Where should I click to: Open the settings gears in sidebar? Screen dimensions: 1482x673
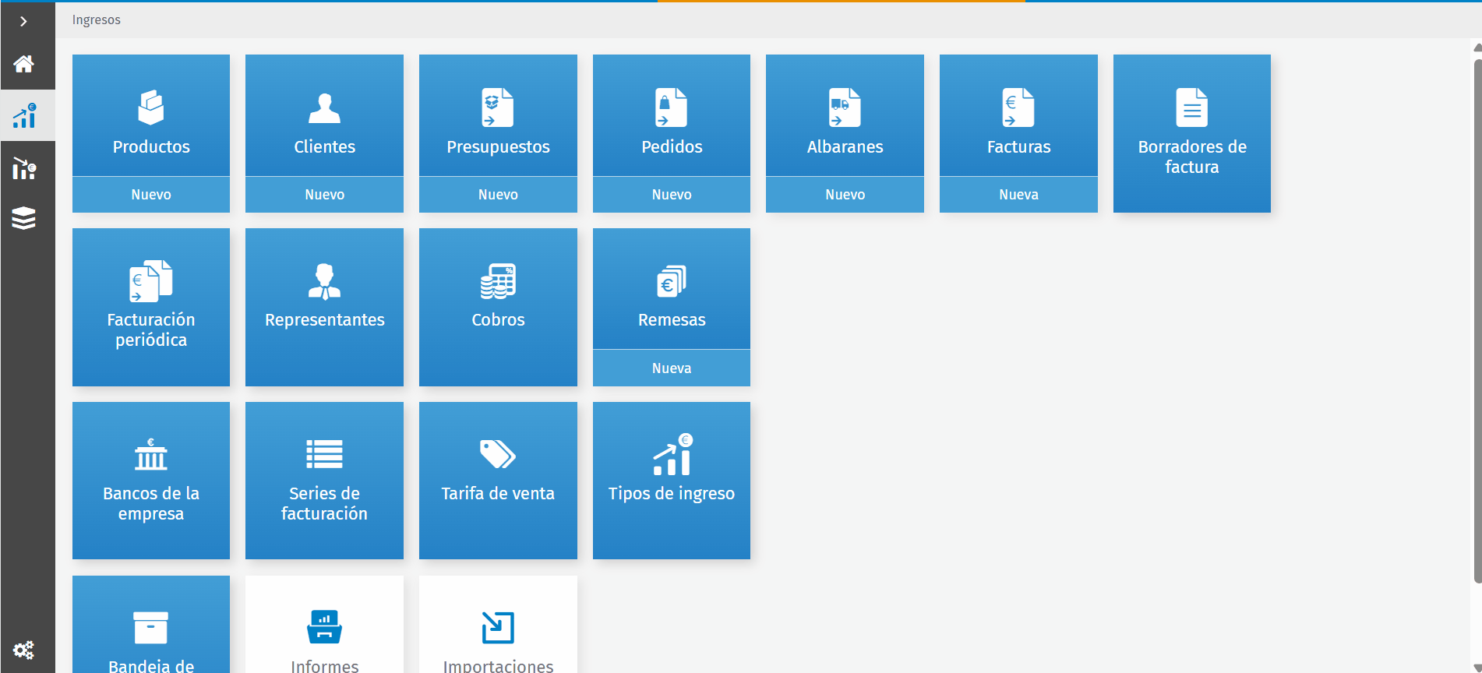(23, 650)
